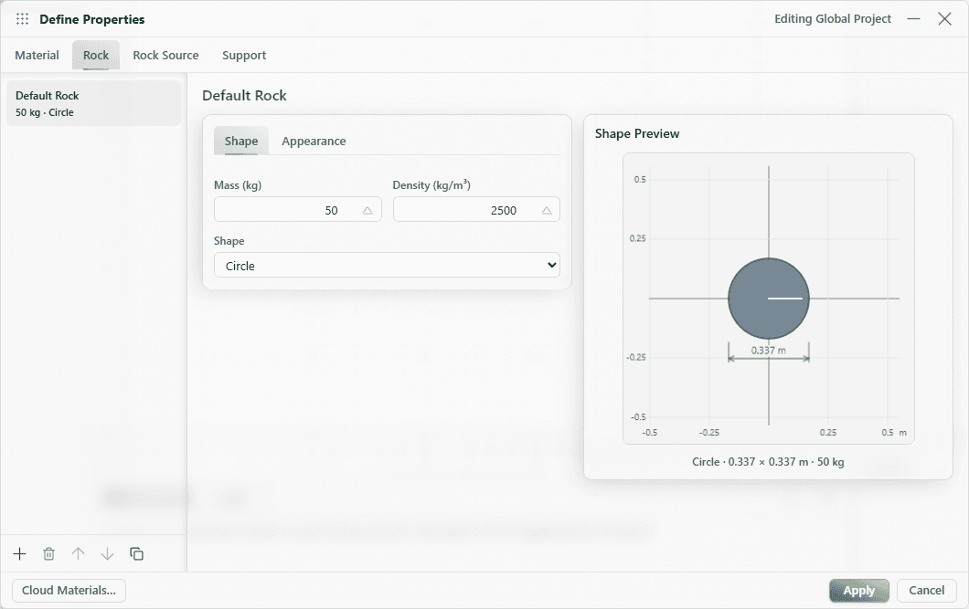969x609 pixels.
Task: Open the Rock Source tab
Action: 165,55
